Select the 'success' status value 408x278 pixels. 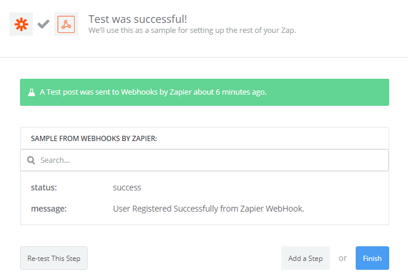pyautogui.click(x=127, y=187)
